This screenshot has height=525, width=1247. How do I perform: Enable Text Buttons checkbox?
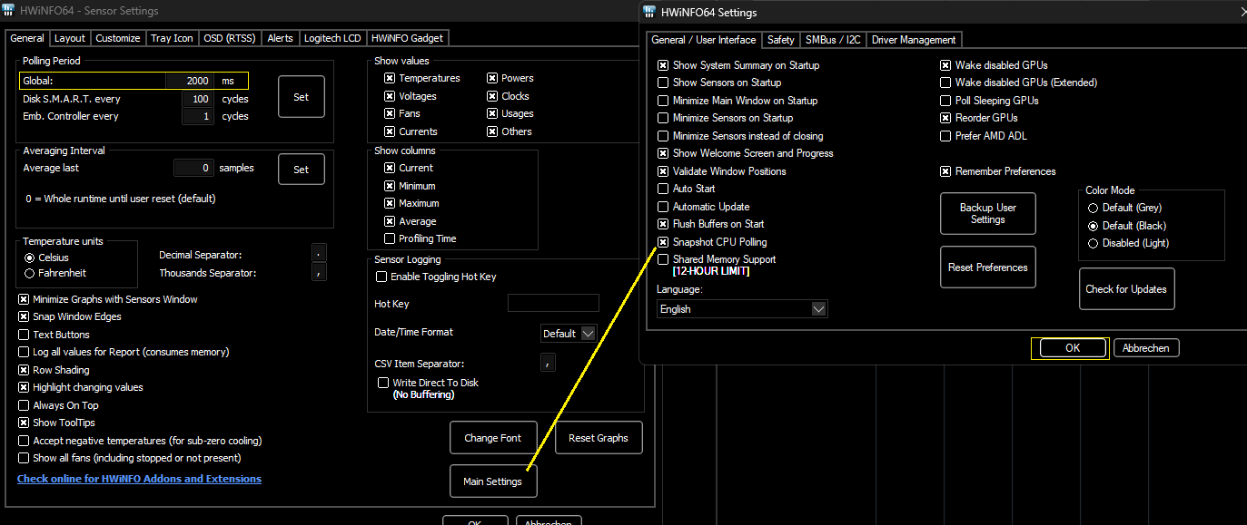(x=24, y=335)
